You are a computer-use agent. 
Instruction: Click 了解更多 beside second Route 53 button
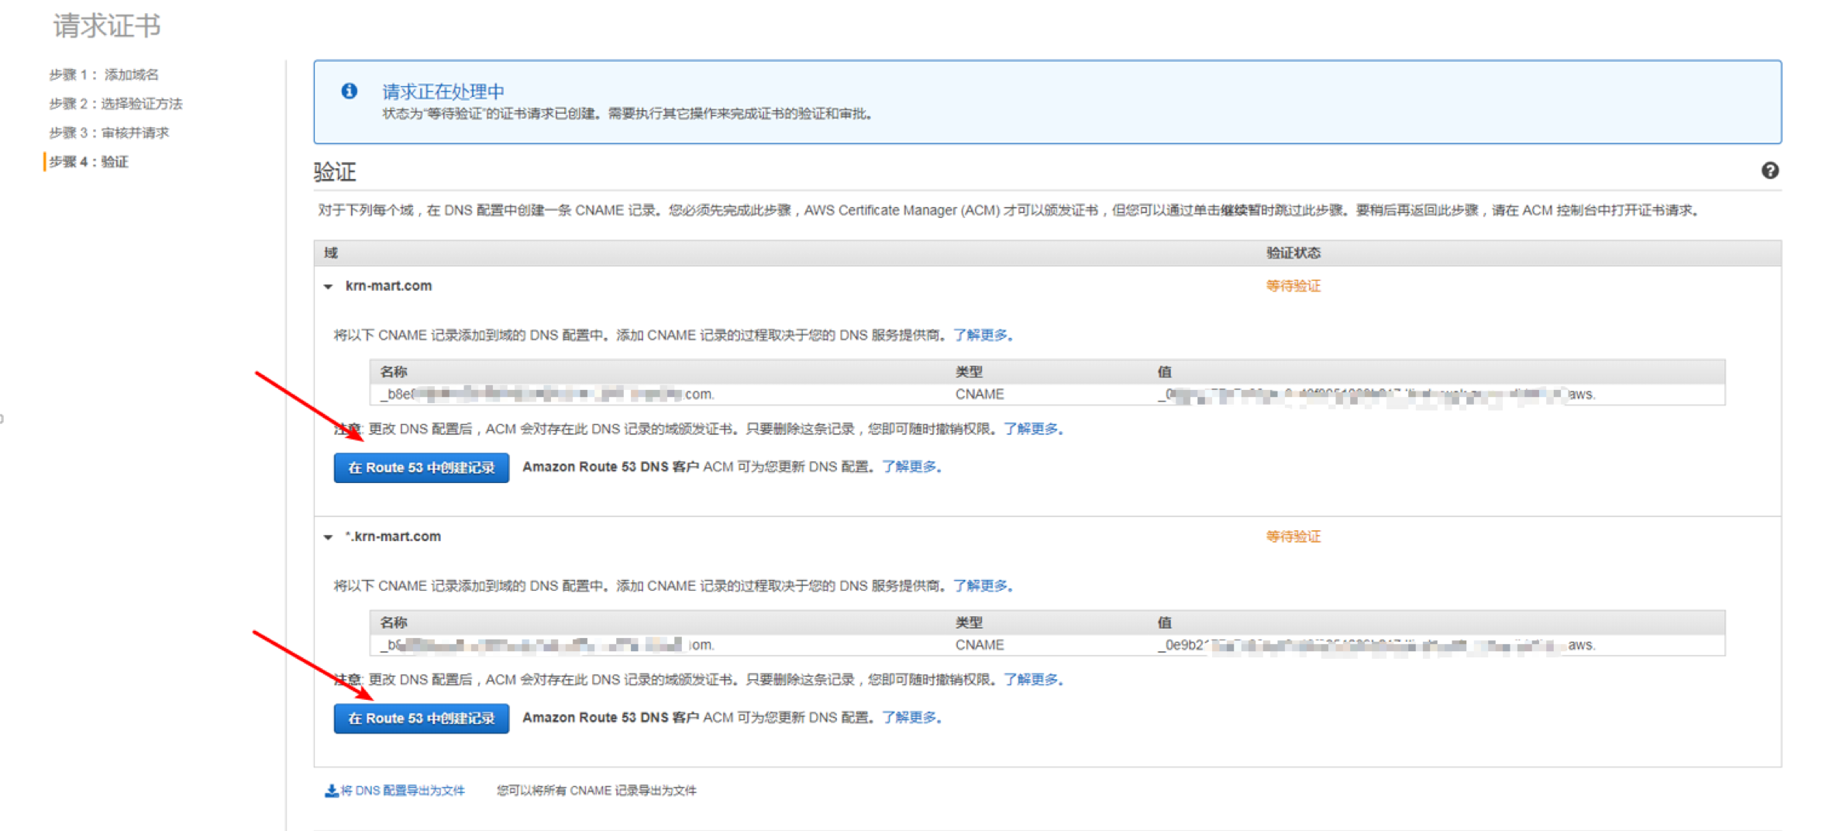(x=910, y=717)
